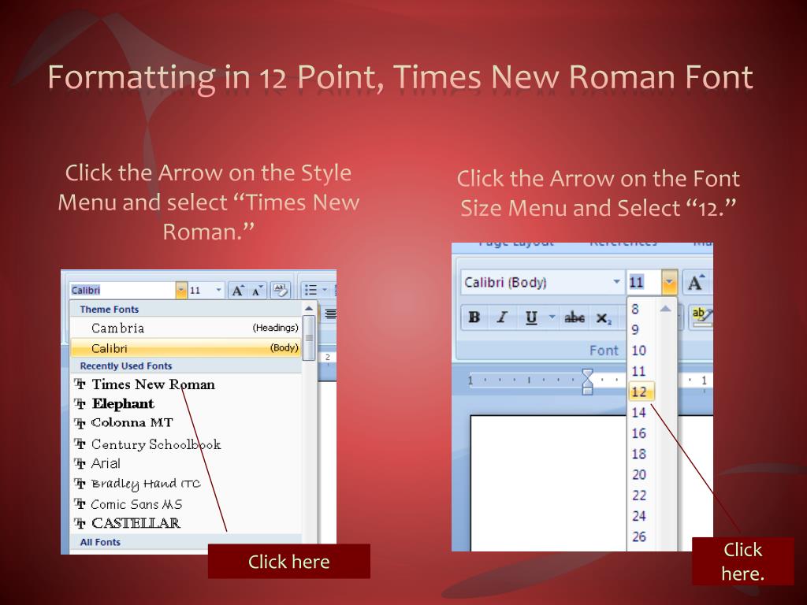Toggle Underline formatting
The height and width of the screenshot is (605, 807).
531,317
